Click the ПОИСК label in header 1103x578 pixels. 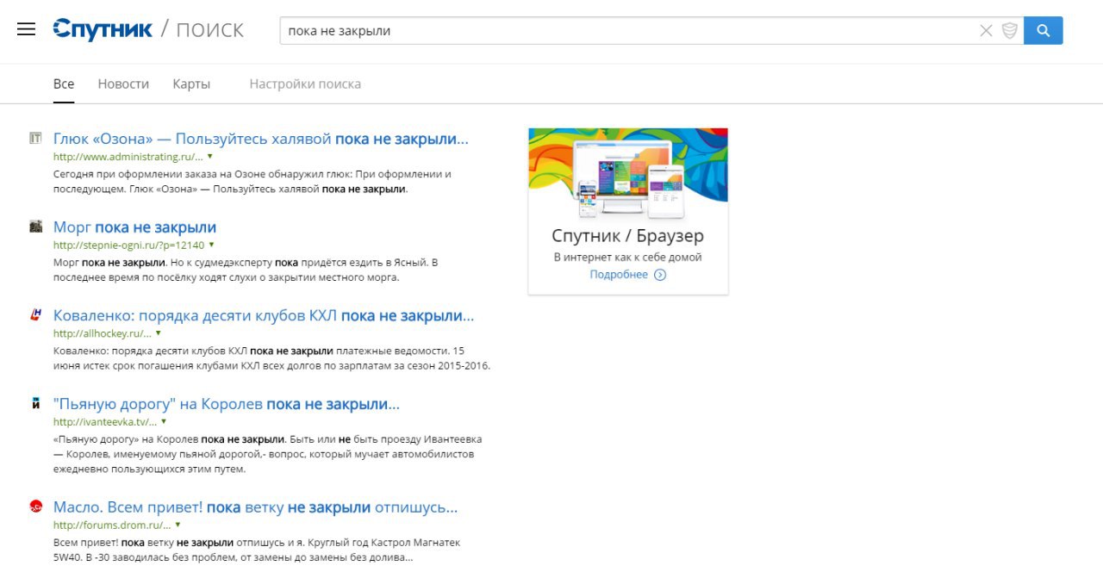tap(210, 30)
